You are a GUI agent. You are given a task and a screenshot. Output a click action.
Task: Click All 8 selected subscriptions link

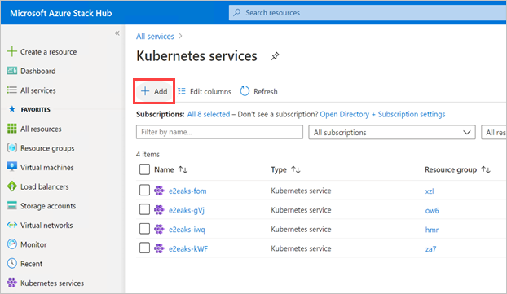click(209, 114)
